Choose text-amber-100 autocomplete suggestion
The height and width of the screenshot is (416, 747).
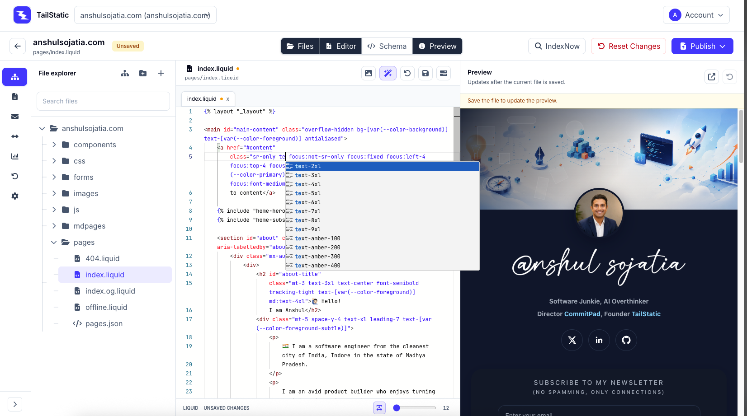coord(382,238)
